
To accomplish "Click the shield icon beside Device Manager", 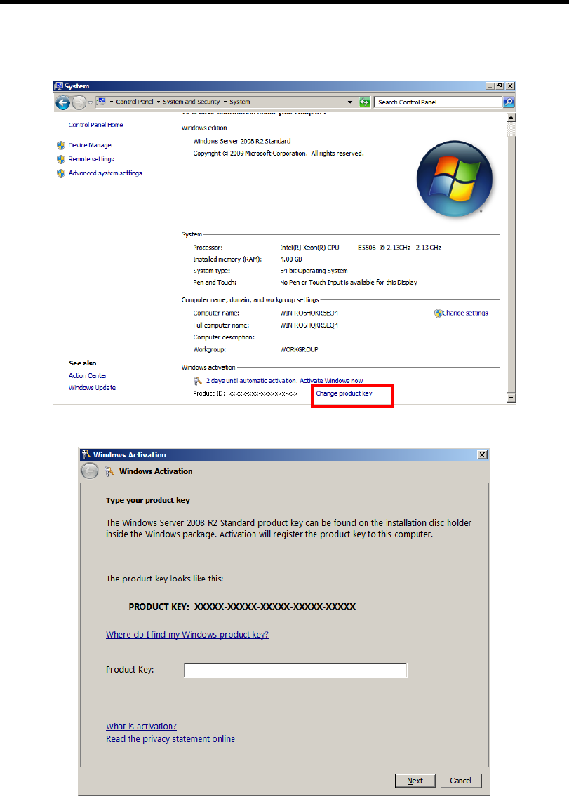I will tap(61, 145).
